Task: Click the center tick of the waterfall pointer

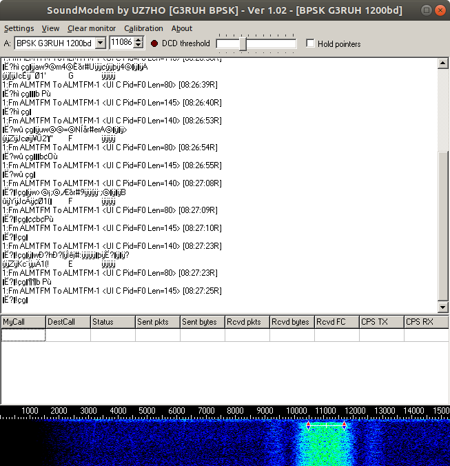Action: tap(326, 425)
